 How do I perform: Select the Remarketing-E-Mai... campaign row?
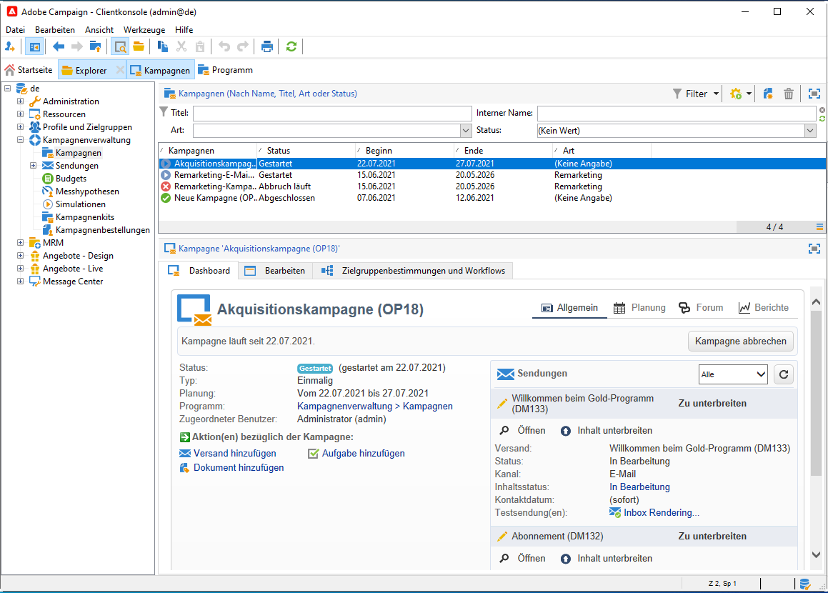pos(492,175)
